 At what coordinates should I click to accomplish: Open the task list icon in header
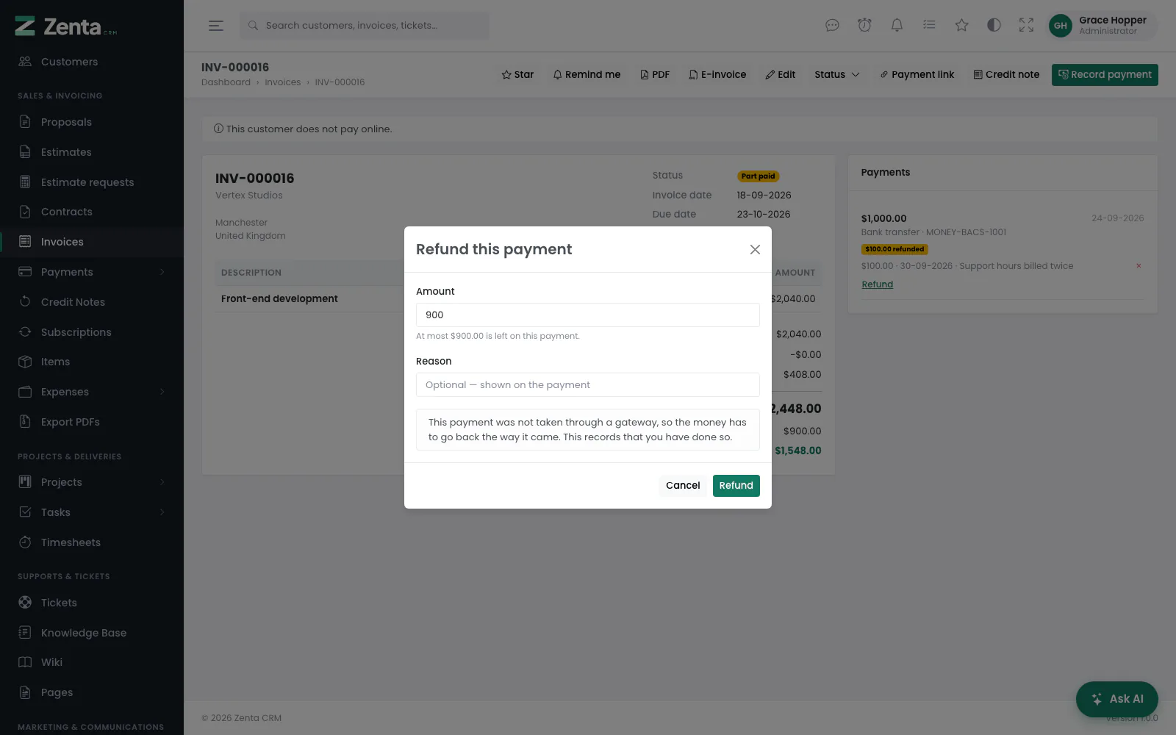929,26
